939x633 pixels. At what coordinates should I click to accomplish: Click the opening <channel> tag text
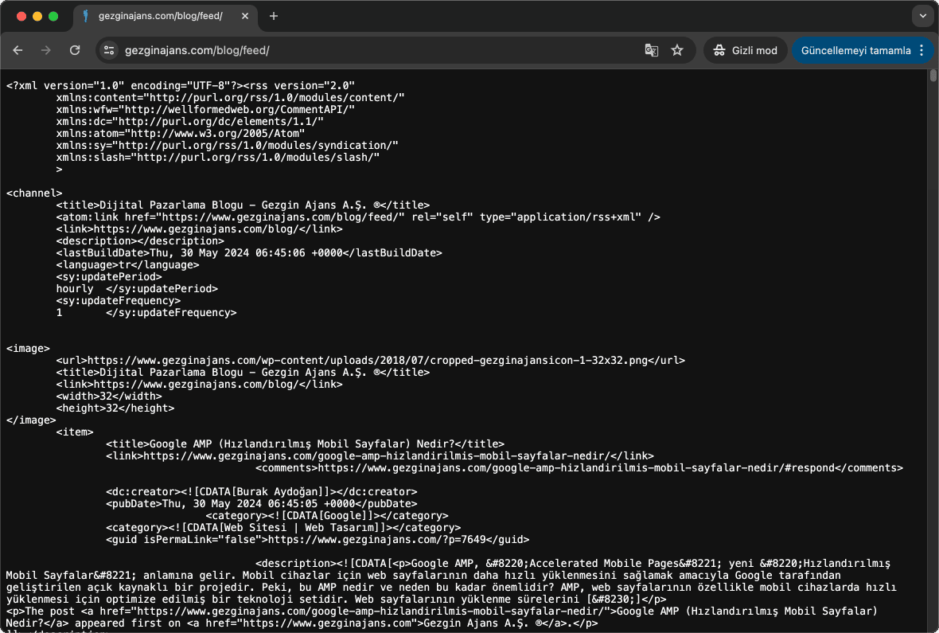click(34, 193)
